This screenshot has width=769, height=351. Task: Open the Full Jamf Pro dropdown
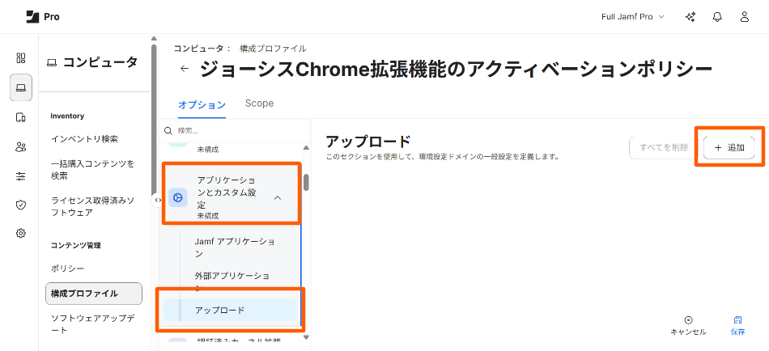pos(632,17)
